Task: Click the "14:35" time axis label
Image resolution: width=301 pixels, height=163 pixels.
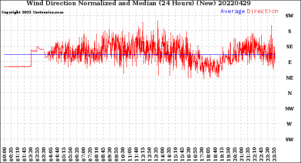Action: (x=169, y=154)
